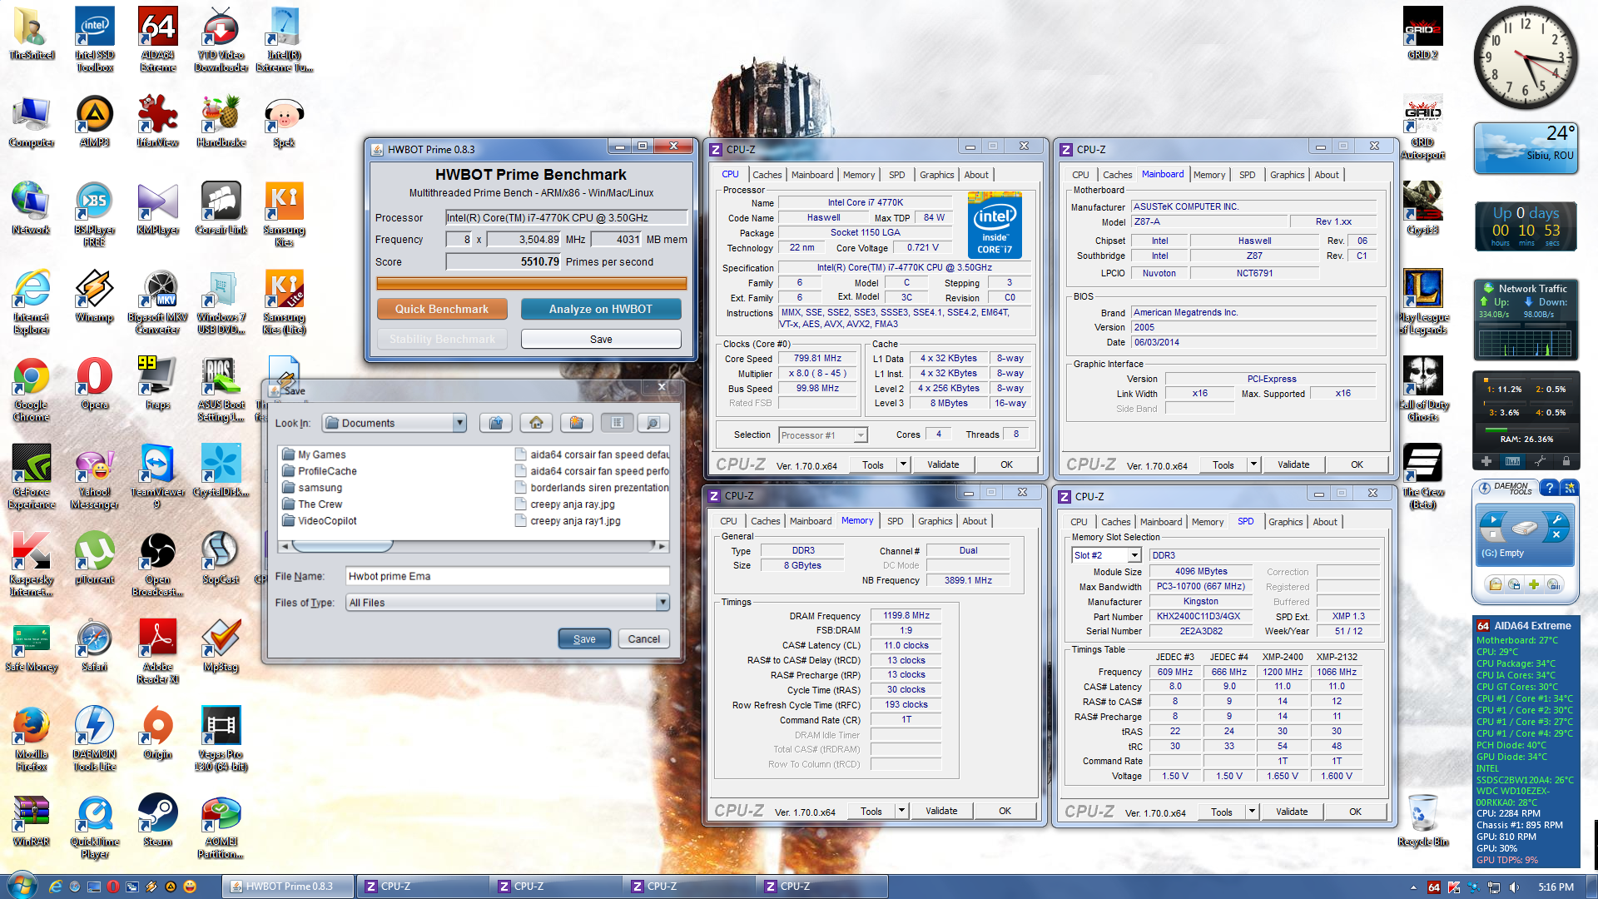
Task: Launch AIMP3 desktop shortcut
Action: pos(94,121)
